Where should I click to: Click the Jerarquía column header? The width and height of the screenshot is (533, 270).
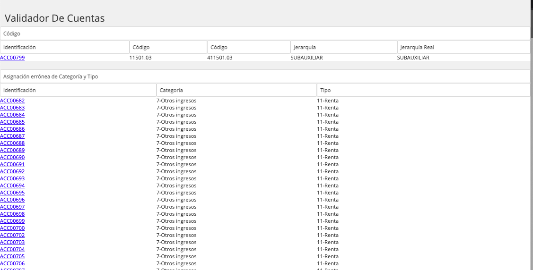pos(344,47)
